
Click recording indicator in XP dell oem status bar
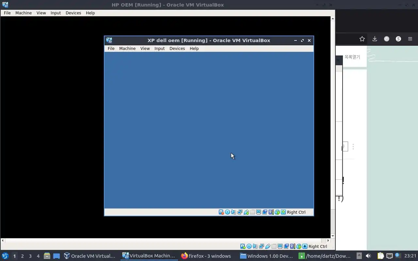click(265, 212)
